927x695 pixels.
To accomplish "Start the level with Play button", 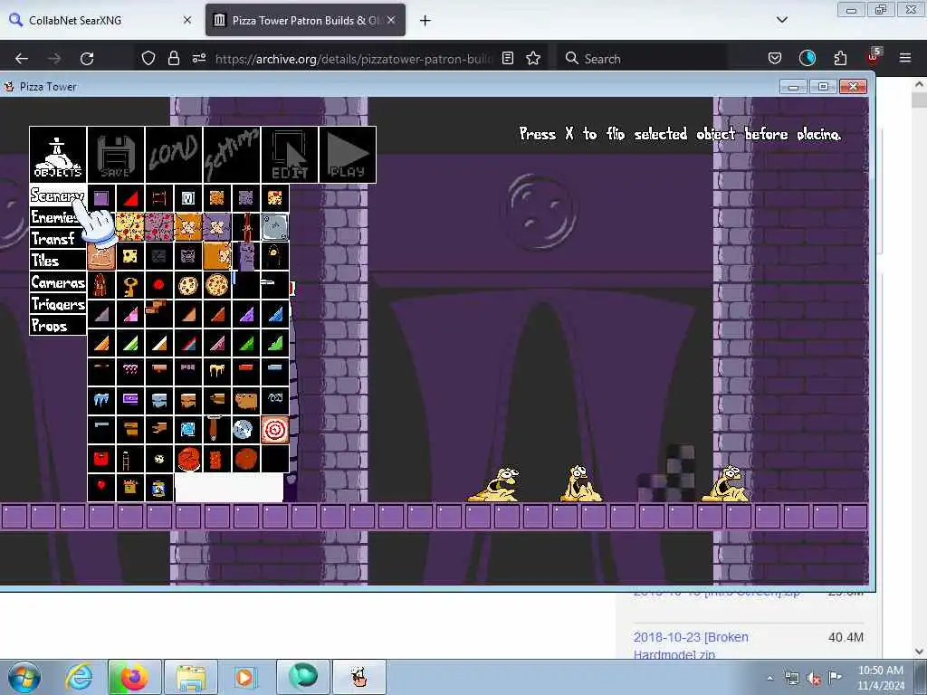I will [x=348, y=155].
